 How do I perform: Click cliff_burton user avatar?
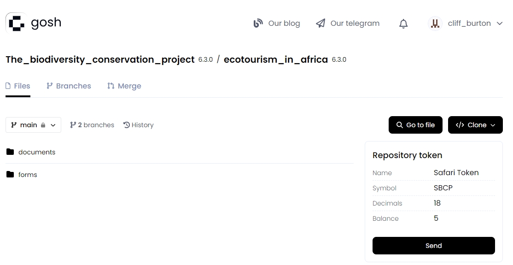point(435,24)
